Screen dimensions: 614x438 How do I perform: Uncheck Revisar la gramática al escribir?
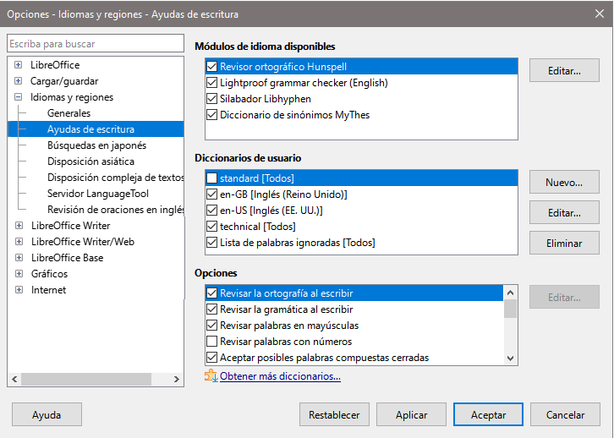211,309
